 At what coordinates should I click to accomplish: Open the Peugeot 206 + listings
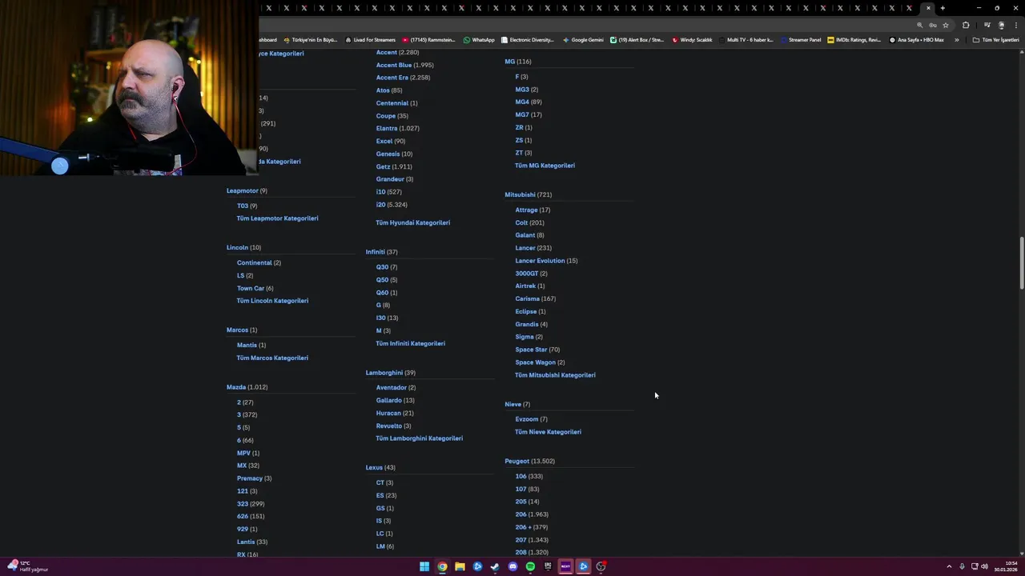523,527
